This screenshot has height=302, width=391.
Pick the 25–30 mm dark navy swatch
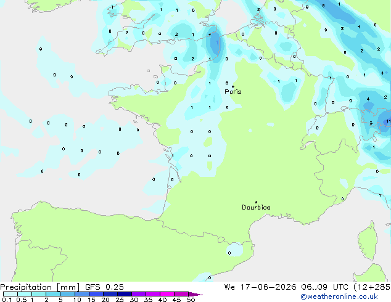click(124, 294)
